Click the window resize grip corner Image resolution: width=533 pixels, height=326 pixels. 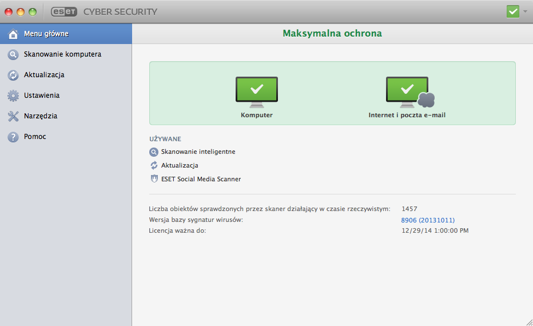pyautogui.click(x=529, y=322)
